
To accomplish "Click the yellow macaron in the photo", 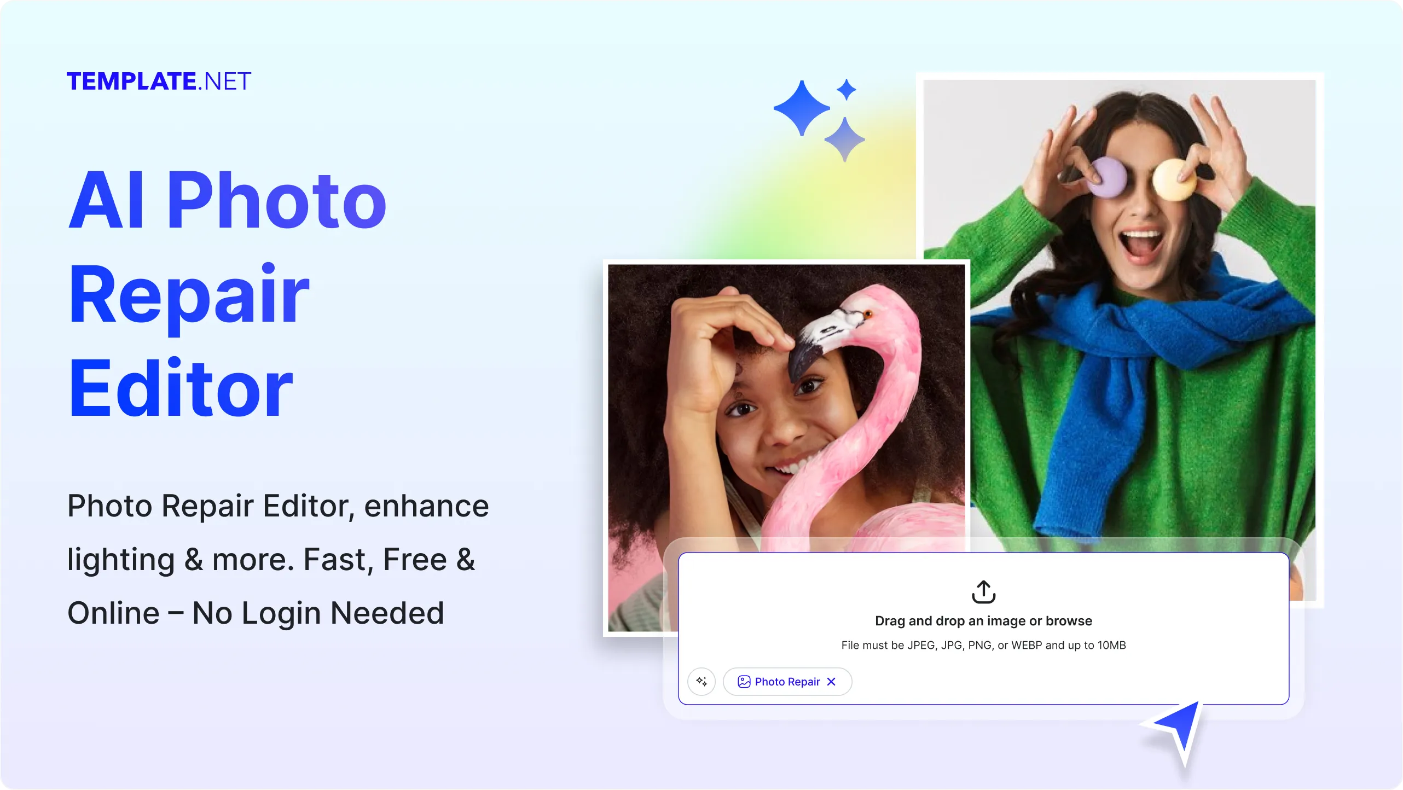I will point(1174,179).
